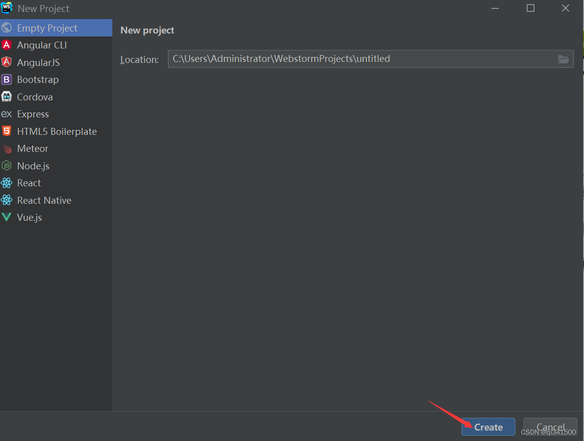Select the React template label

coord(28,183)
